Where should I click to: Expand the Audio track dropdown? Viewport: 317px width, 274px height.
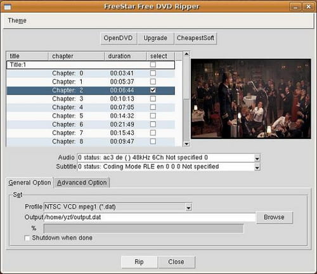[x=257, y=158]
